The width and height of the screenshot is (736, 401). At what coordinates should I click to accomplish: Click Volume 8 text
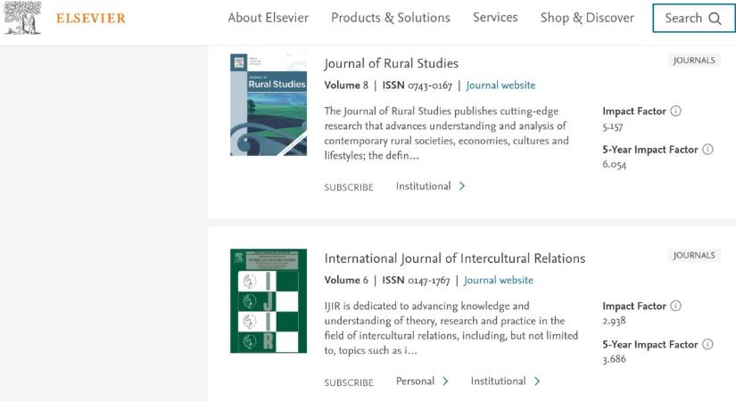pos(346,86)
